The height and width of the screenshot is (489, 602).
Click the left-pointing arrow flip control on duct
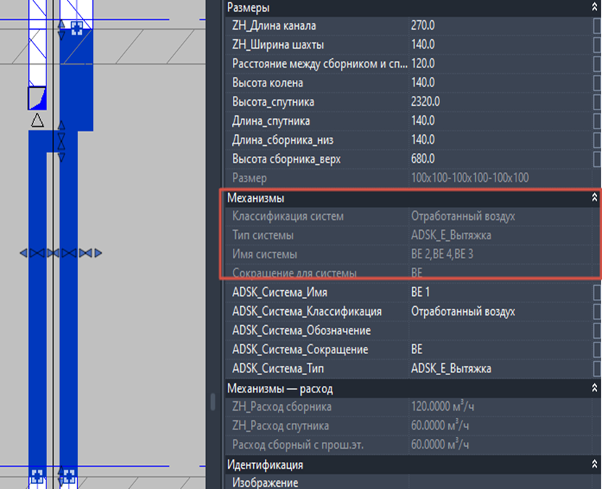23,253
